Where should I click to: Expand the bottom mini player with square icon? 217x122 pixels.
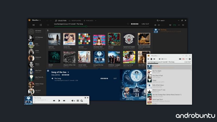pyautogui.click(x=85, y=98)
